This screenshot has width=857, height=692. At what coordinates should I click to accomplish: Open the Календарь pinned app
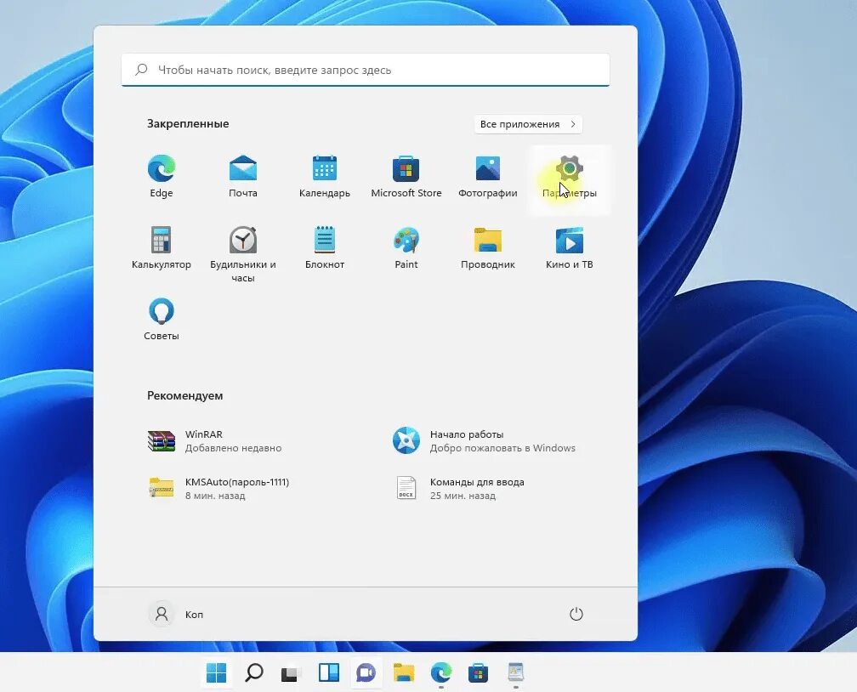point(325,177)
